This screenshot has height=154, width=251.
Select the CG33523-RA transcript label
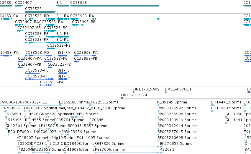click(51, 22)
